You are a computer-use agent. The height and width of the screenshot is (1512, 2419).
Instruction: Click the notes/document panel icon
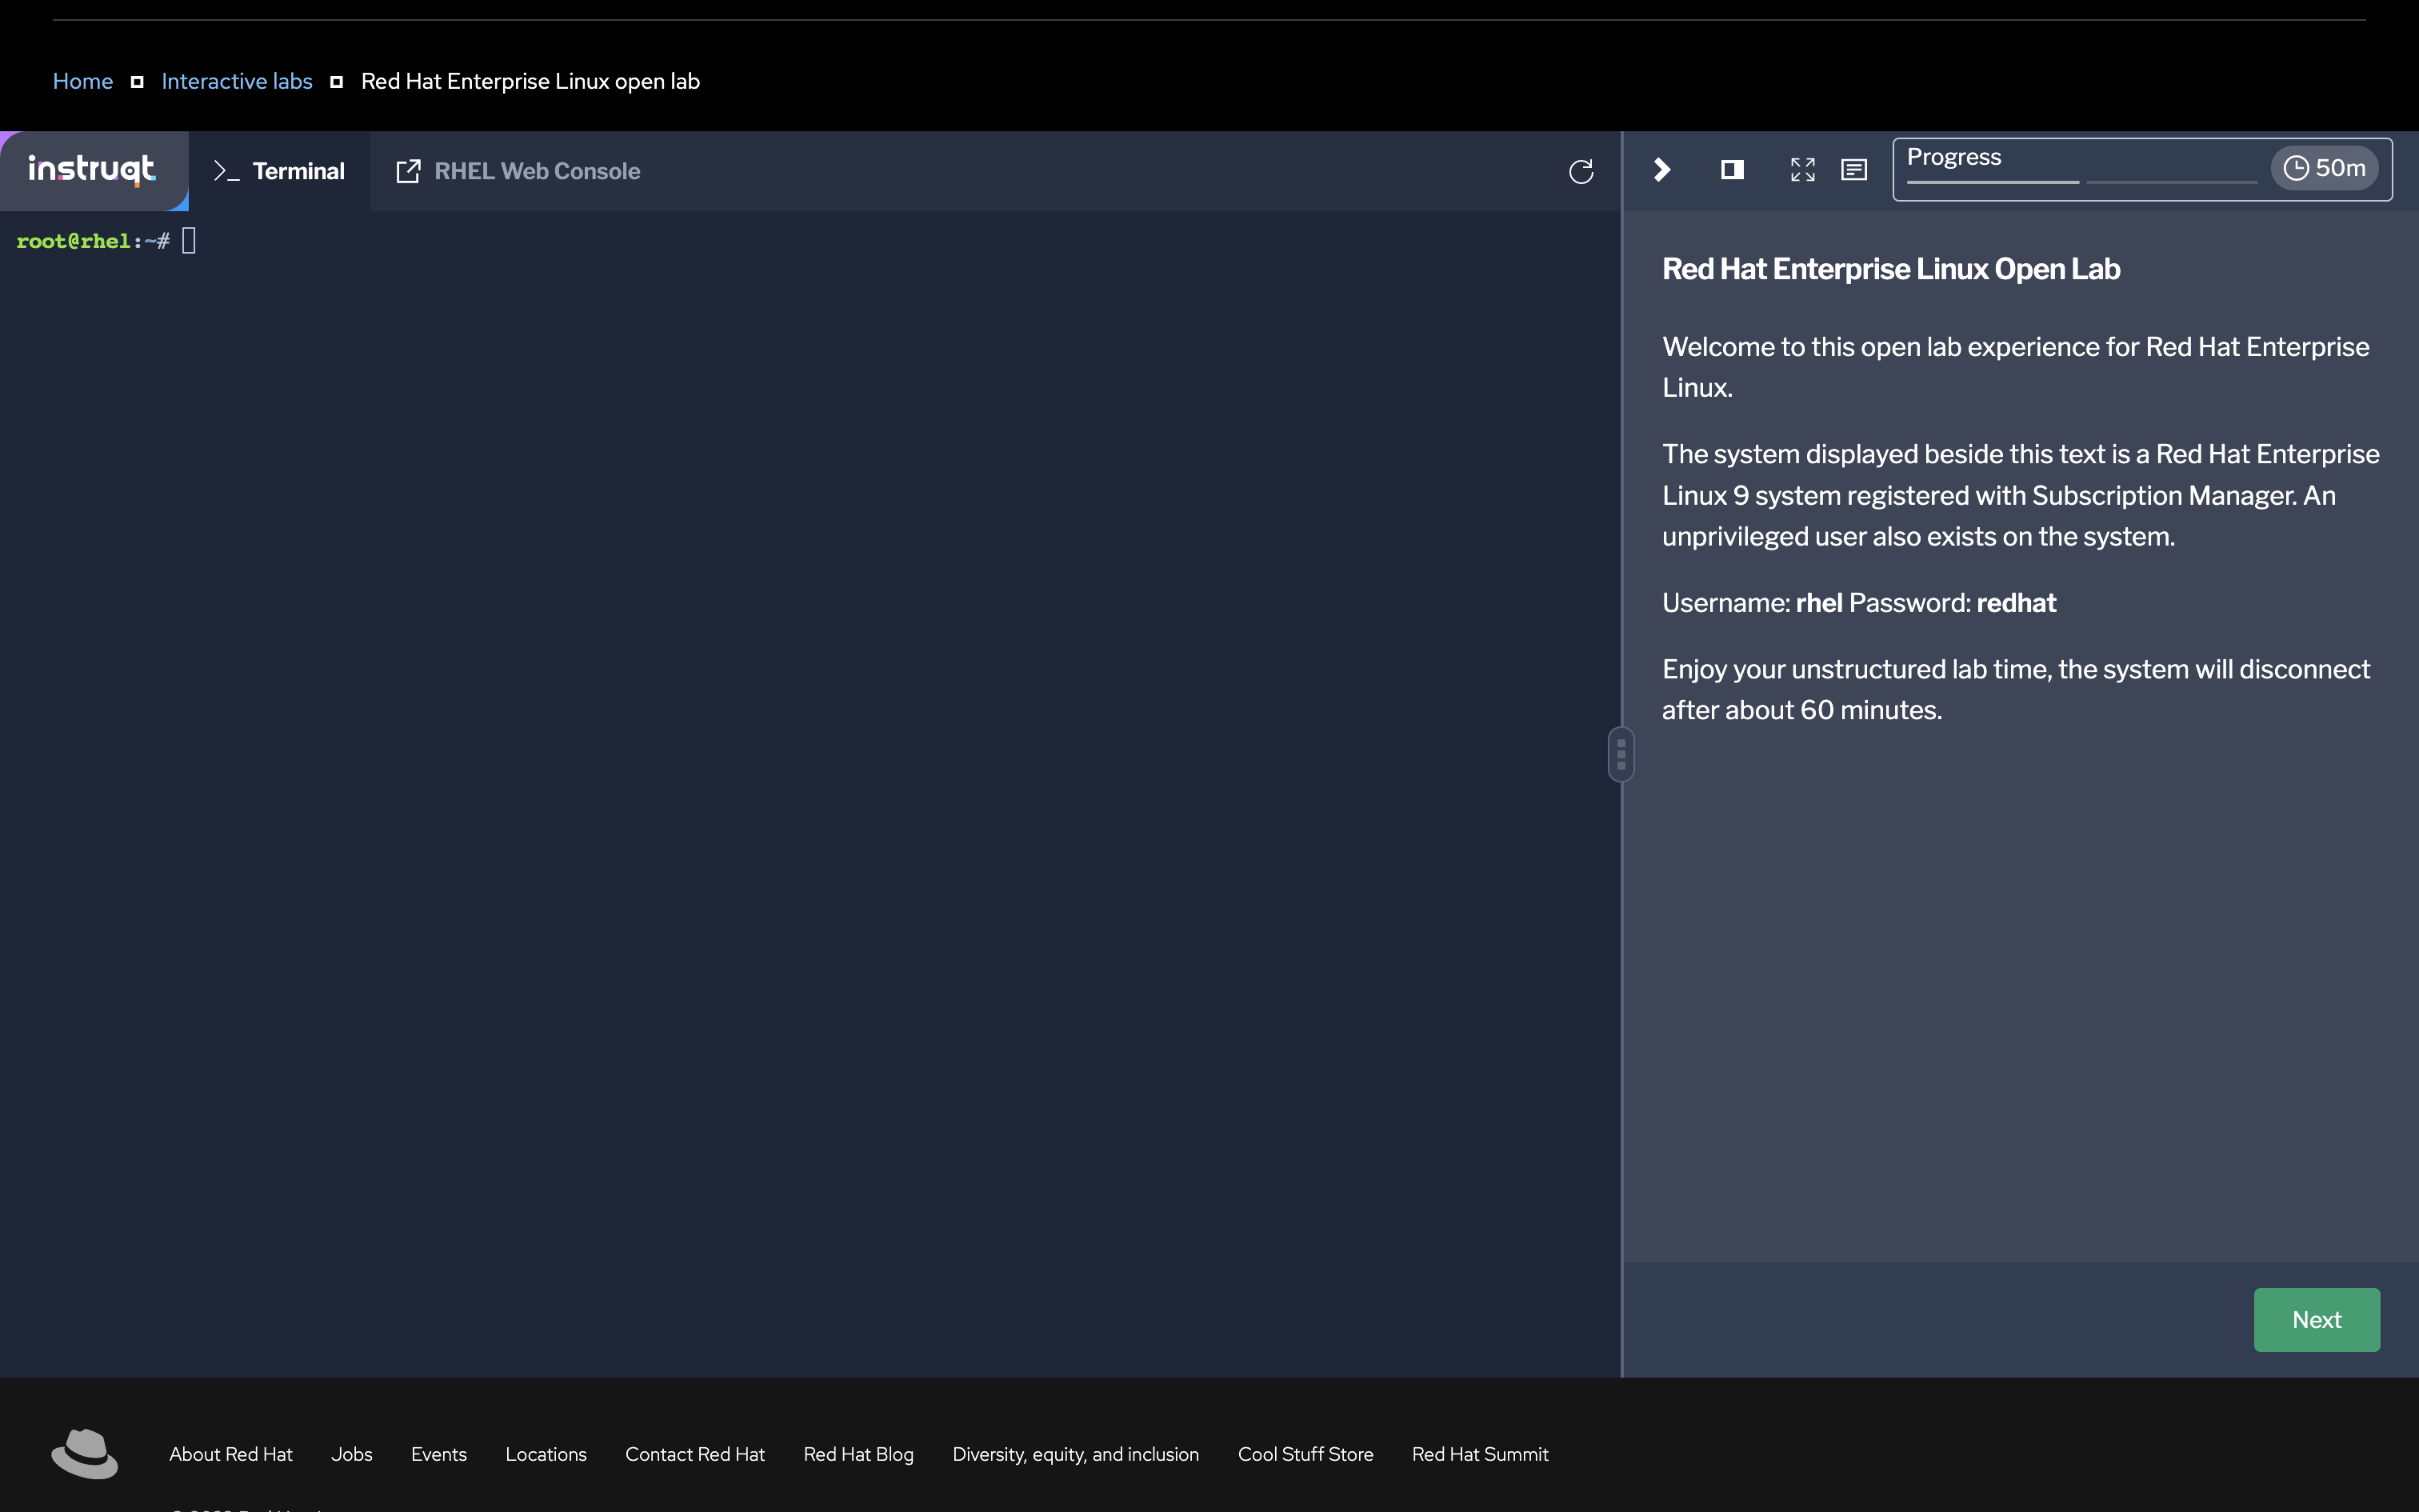pos(1853,169)
